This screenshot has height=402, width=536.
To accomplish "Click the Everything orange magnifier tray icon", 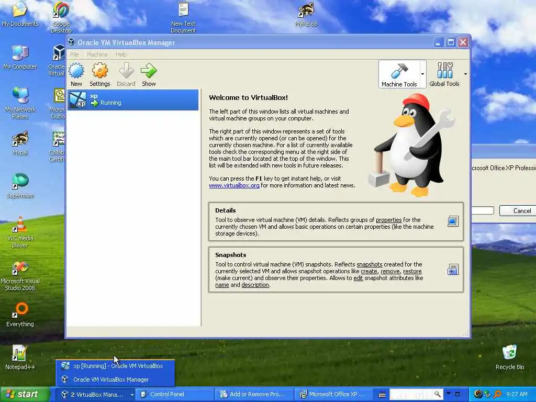I will pyautogui.click(x=497, y=394).
